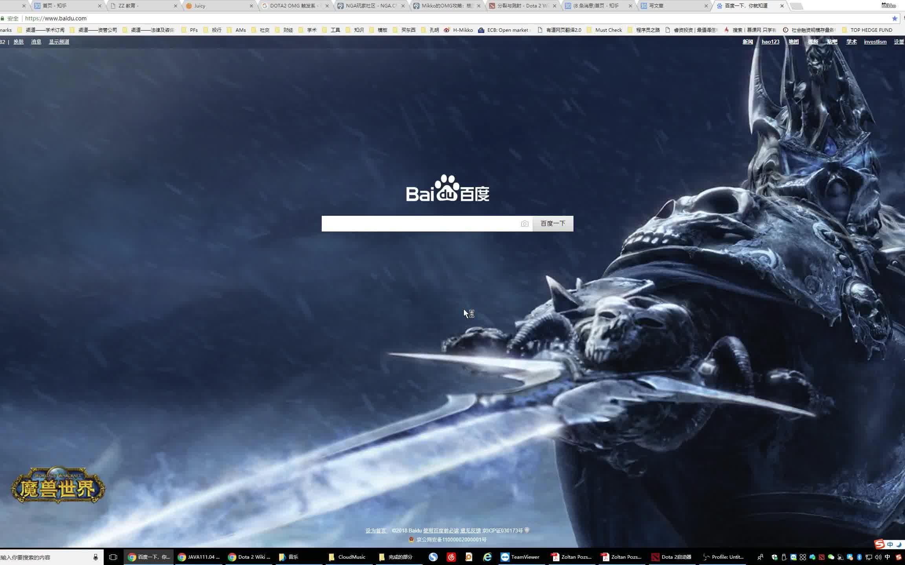Viewport: 905px width, 565px height.
Task: Open the 地图 link
Action: (793, 42)
